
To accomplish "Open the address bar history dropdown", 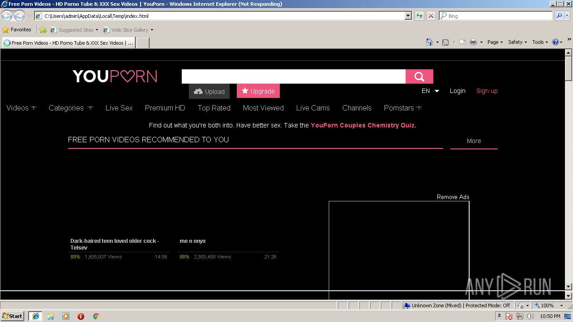I will [x=408, y=16].
